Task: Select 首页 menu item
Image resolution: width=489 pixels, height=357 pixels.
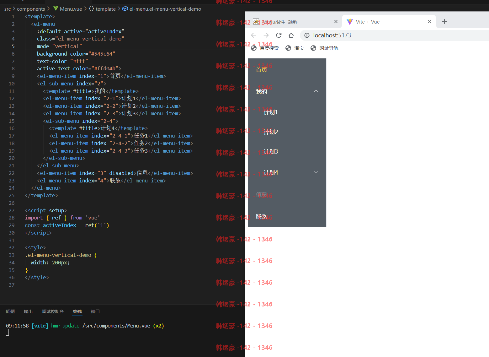Action: pyautogui.click(x=287, y=69)
